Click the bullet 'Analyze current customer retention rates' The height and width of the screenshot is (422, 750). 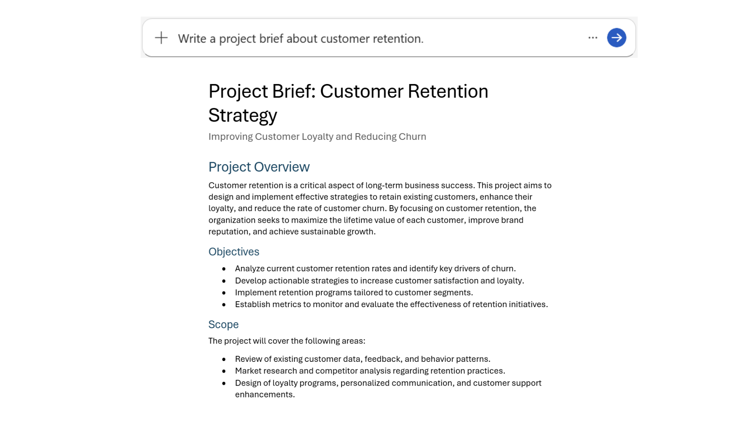tap(375, 268)
